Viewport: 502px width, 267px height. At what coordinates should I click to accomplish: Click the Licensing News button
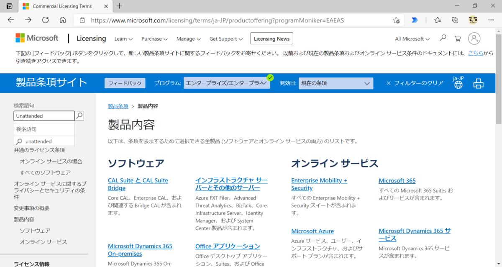(x=271, y=39)
